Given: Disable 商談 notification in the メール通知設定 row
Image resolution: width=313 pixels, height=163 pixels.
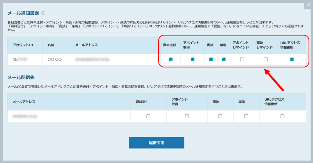Looking at the screenshot, I should coord(211,59).
